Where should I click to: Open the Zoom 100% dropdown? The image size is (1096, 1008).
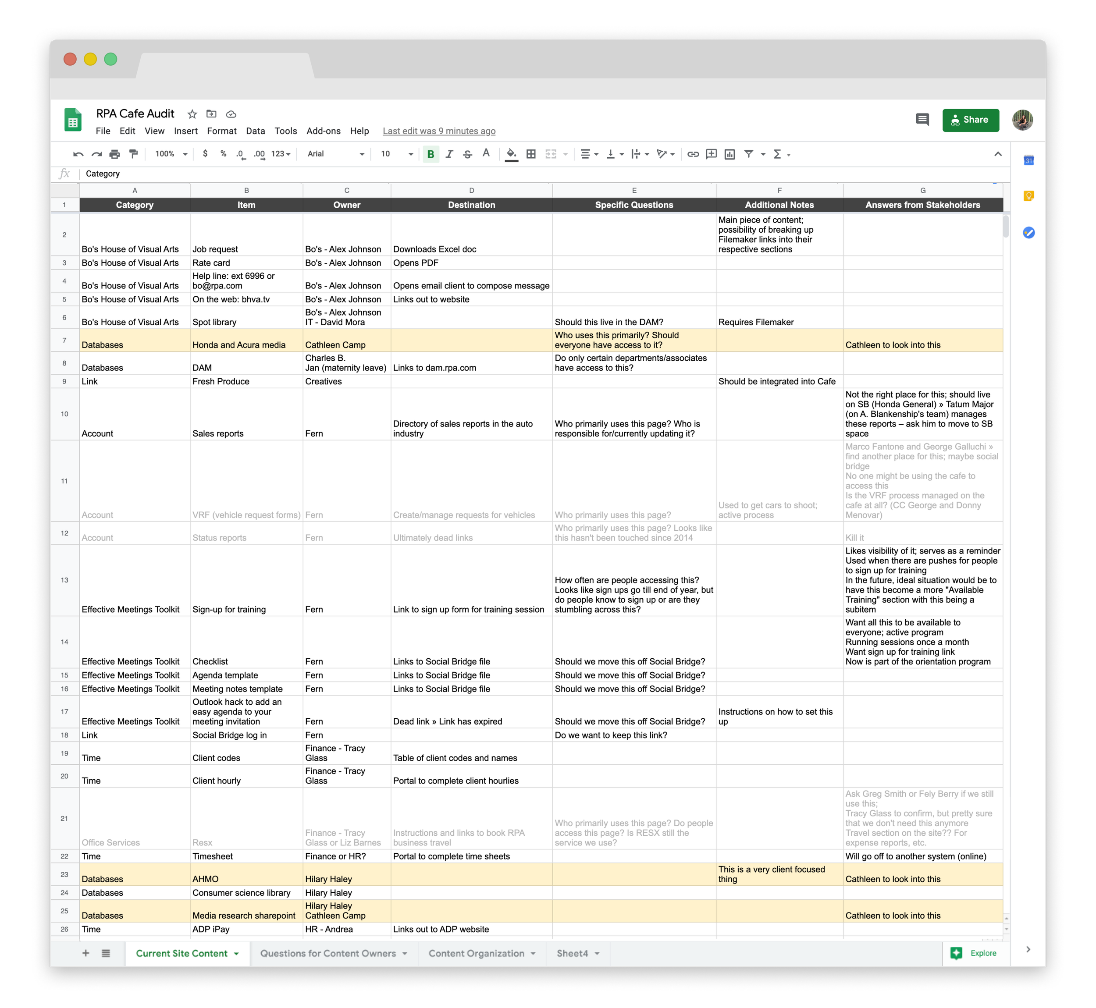point(171,154)
